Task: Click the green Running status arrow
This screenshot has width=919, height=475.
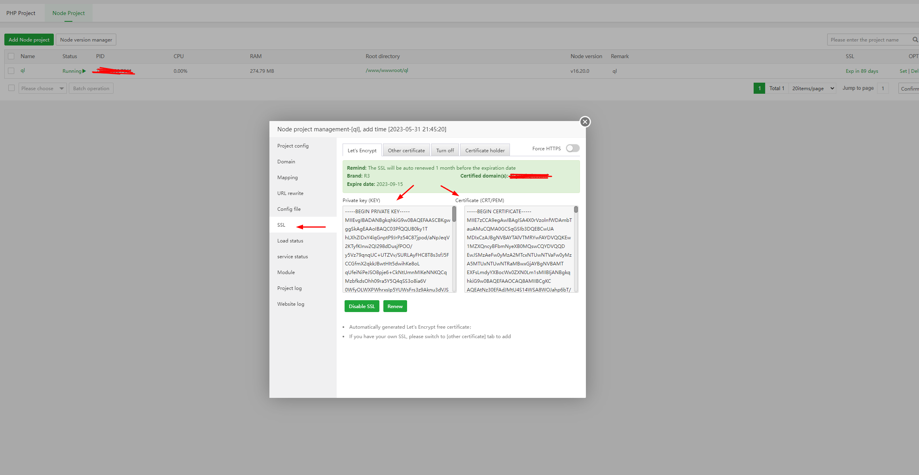Action: [84, 71]
